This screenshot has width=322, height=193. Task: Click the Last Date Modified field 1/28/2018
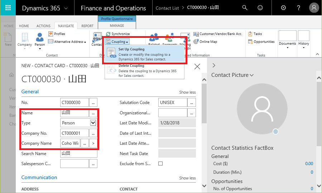[x=177, y=123]
